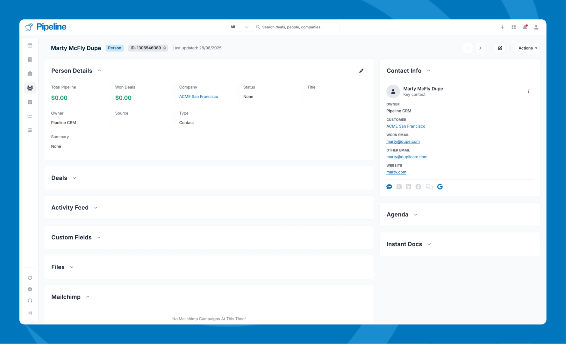Open the Facebook social icon
This screenshot has width=566, height=344.
point(418,187)
